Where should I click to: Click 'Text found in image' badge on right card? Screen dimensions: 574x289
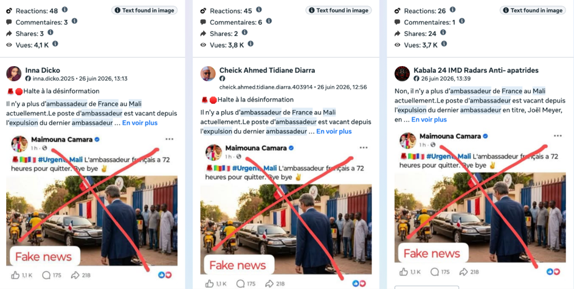pos(533,10)
